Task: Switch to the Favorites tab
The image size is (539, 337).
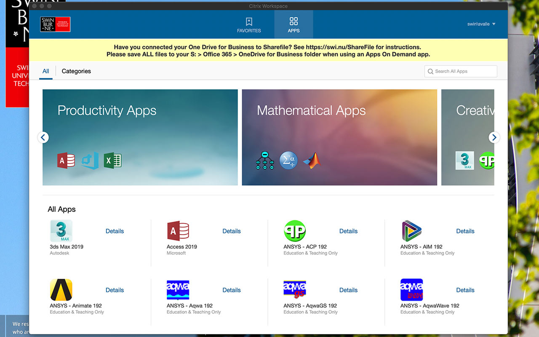Action: pos(249,25)
